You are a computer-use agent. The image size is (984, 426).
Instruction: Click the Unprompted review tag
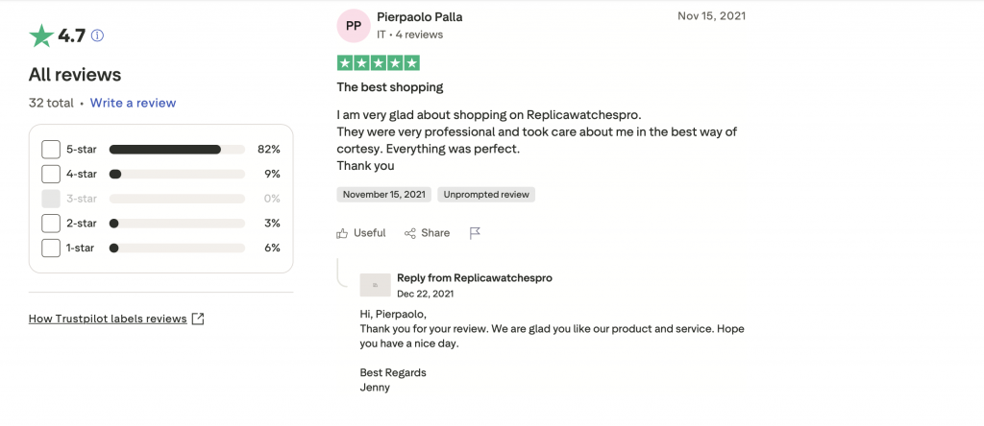[x=486, y=194]
